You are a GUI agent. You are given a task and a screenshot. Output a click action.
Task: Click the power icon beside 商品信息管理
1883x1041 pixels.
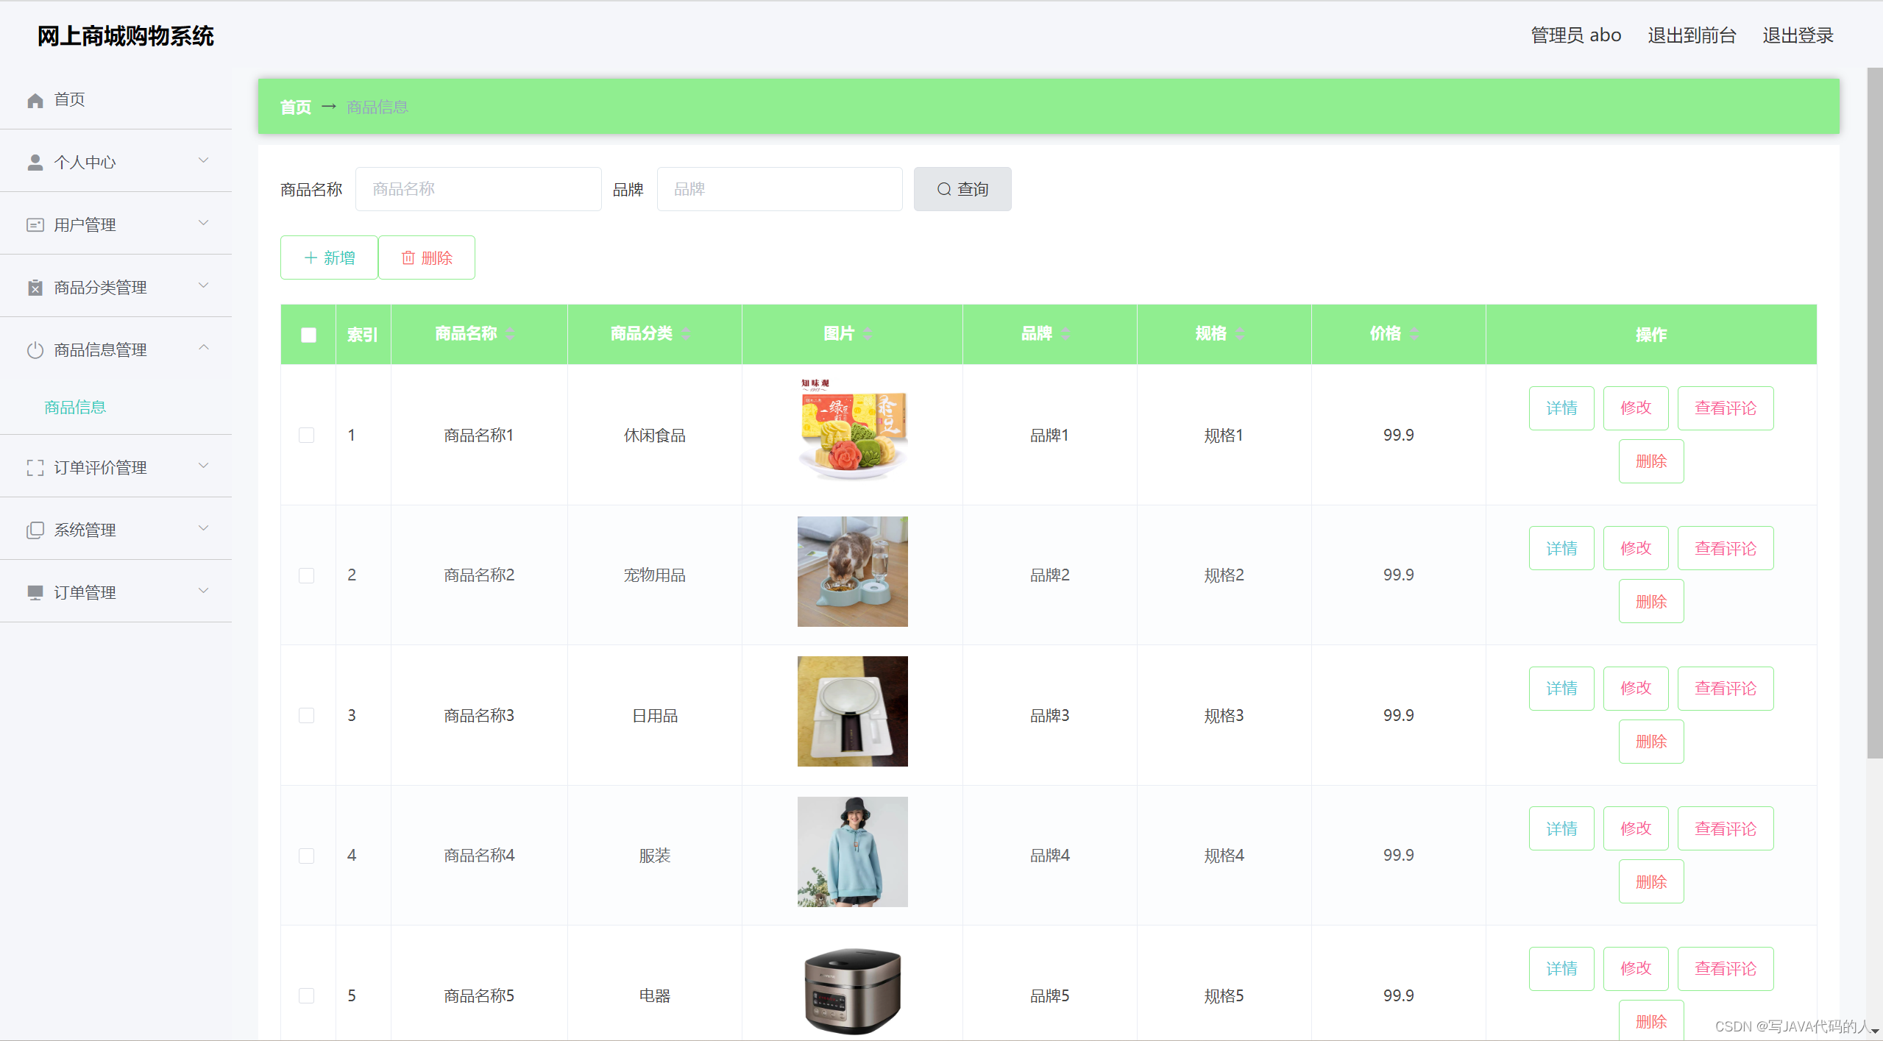(35, 350)
